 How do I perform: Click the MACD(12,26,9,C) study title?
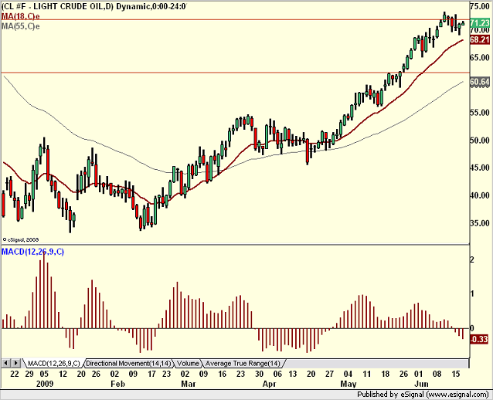click(32, 252)
